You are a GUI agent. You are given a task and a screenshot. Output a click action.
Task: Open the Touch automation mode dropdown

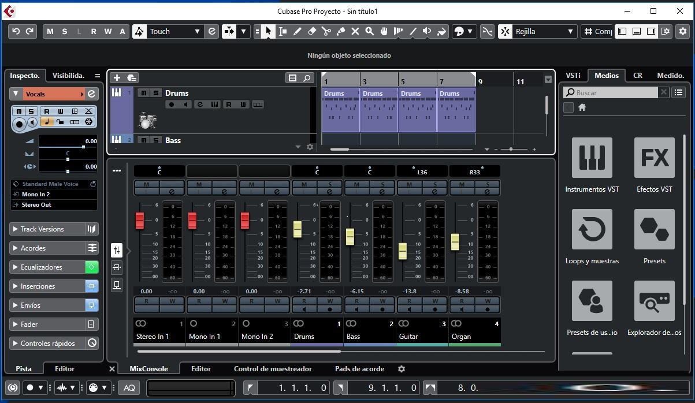[x=174, y=31]
